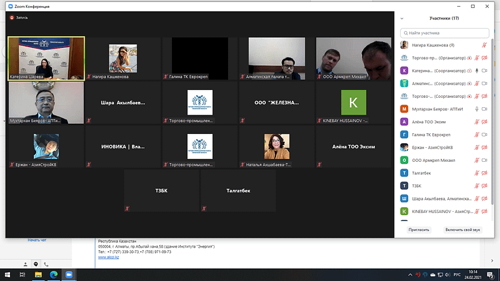Collapse the Участники panel with the chevron
Image resolution: width=500 pixels, height=281 pixels.
point(402,19)
